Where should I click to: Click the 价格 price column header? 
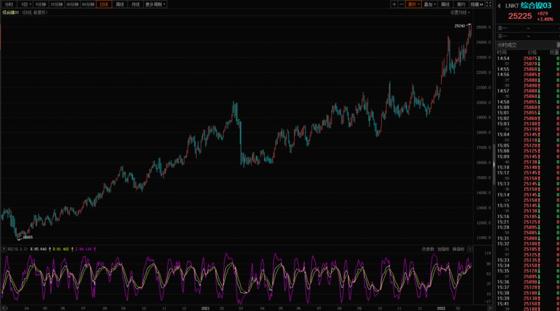pyautogui.click(x=532, y=52)
